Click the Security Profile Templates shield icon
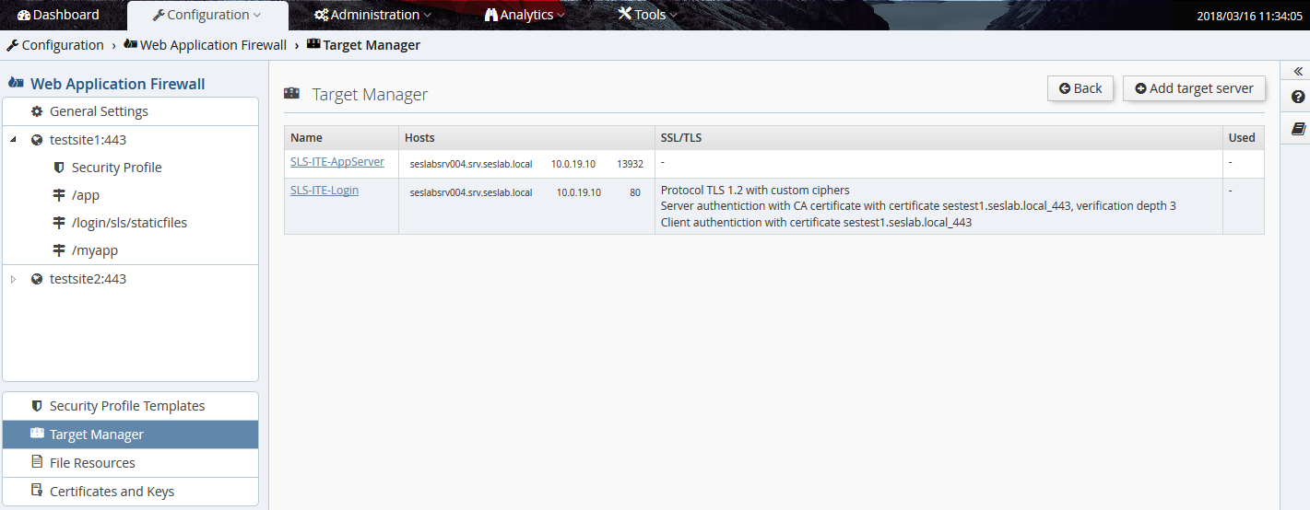 pyautogui.click(x=37, y=406)
